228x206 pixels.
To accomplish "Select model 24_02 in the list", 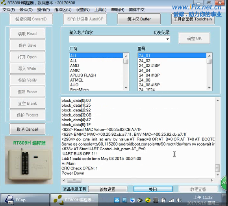I will (x=172, y=61).
